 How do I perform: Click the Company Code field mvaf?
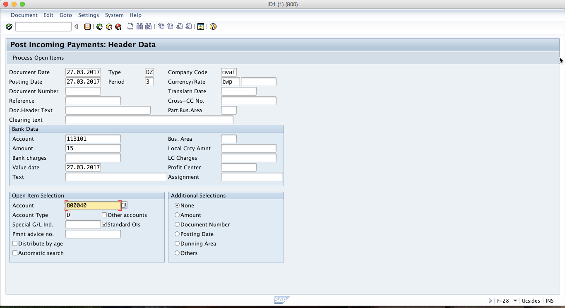pos(229,72)
